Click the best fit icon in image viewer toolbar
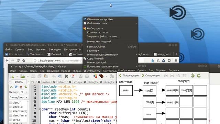Image resolution: width=220 pixels, height=124 pixels. pos(184,76)
